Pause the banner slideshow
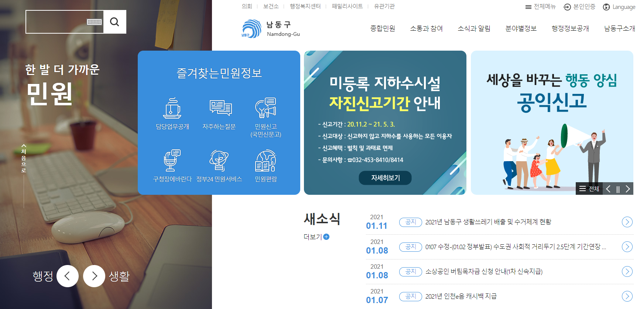Viewport: 640px width, 309px height. coord(618,189)
